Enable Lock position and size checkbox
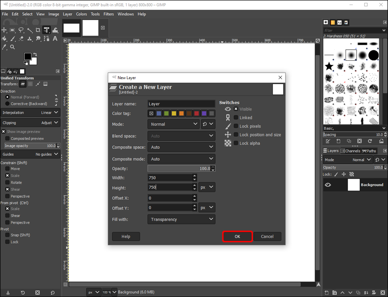The image size is (388, 297). (236, 134)
